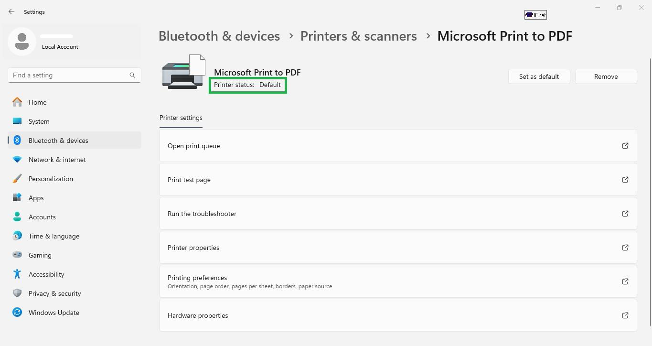Click the search magnifier icon
Viewport: 652px width, 346px height.
click(x=132, y=75)
